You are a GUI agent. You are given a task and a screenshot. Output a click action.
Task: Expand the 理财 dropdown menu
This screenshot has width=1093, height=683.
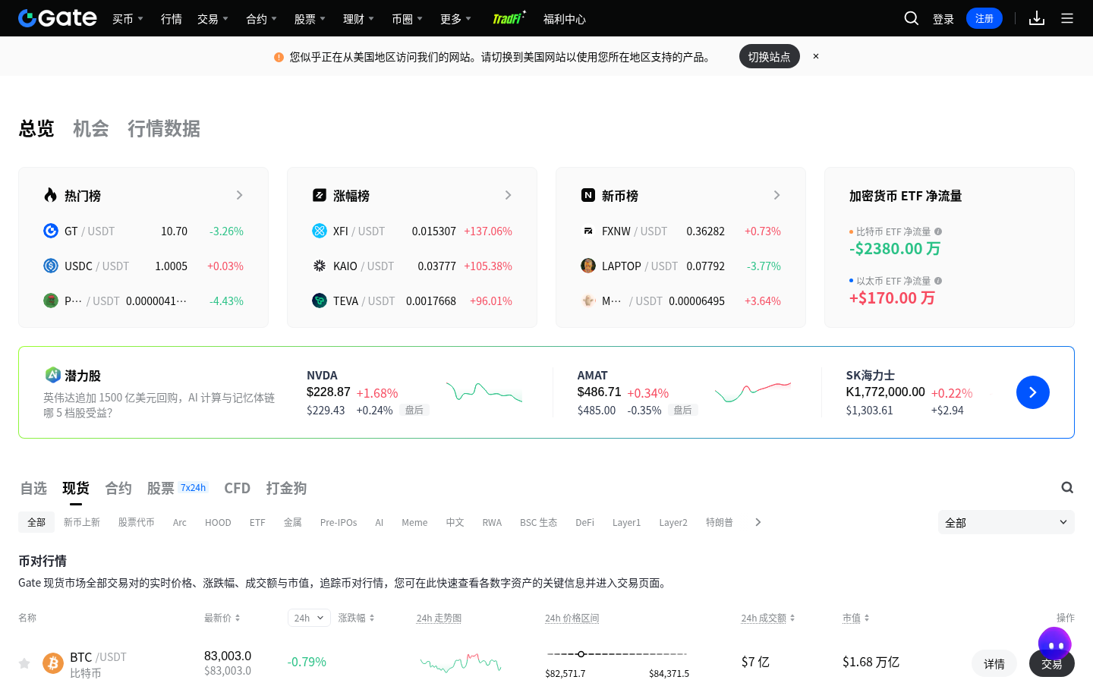[x=358, y=18]
